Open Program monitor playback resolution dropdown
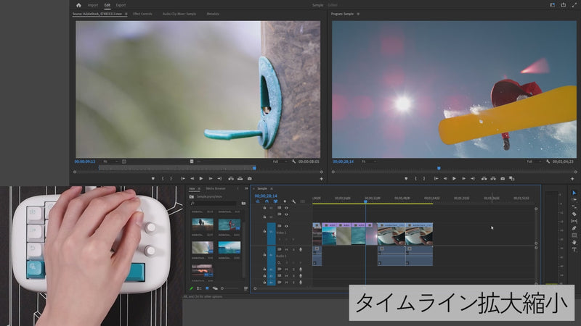This screenshot has height=326, width=581. (x=534, y=162)
